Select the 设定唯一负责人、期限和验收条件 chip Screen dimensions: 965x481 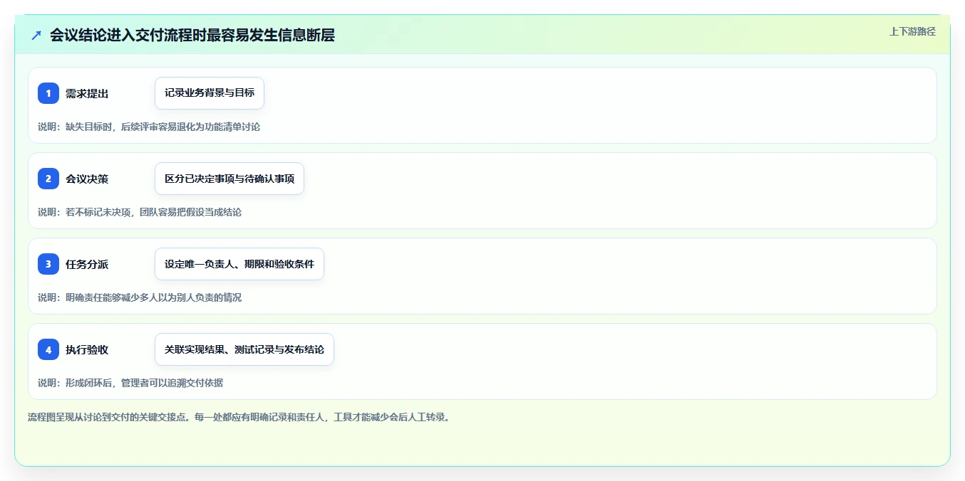pos(239,264)
